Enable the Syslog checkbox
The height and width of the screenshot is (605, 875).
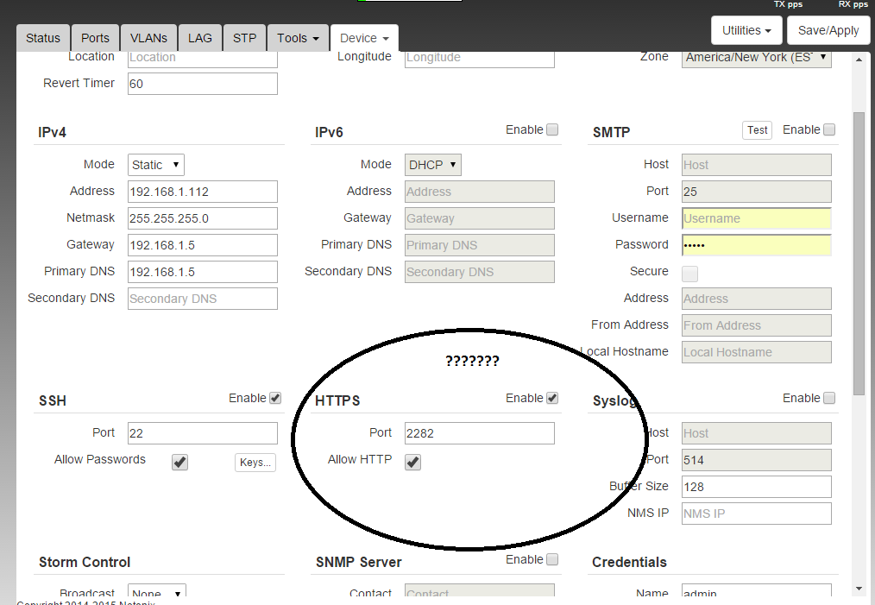click(x=829, y=398)
